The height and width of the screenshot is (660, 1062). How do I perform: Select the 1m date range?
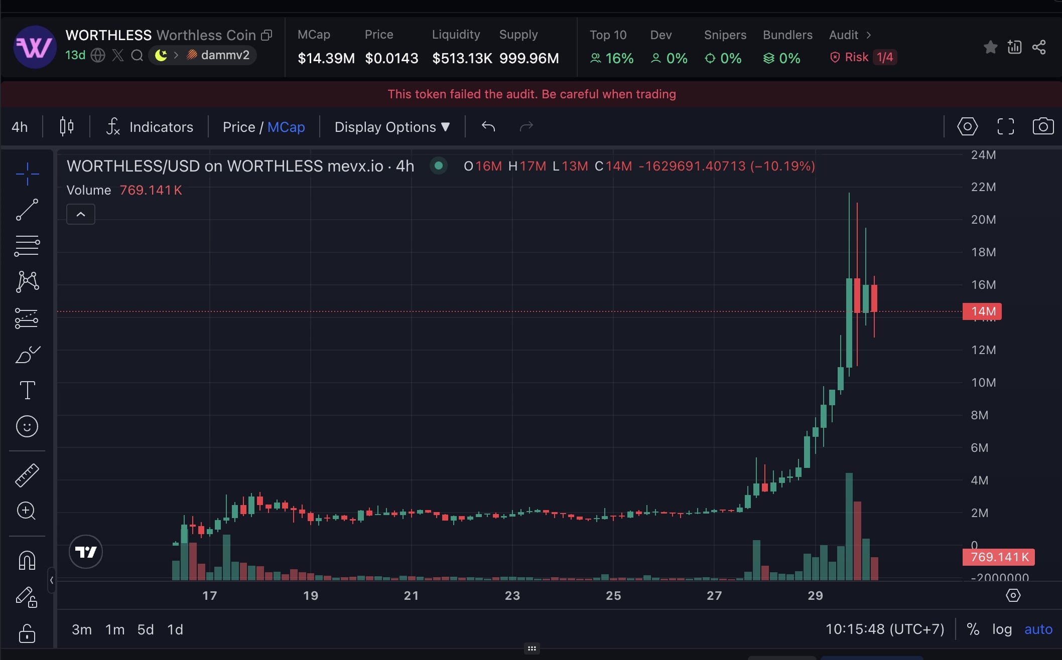115,629
